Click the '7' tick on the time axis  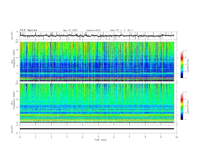point(130,137)
